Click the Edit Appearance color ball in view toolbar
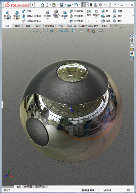 [88, 31]
